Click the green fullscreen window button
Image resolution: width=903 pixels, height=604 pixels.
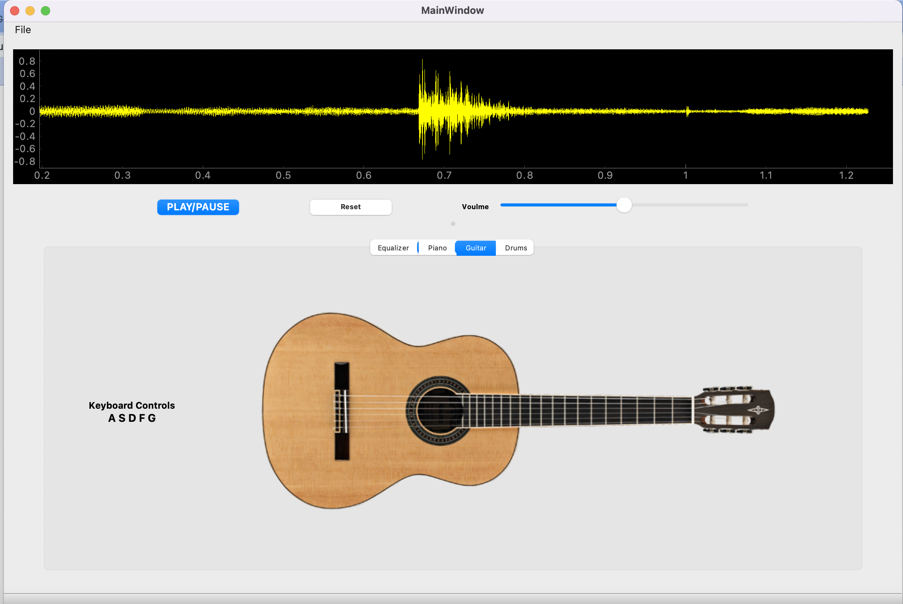(x=45, y=11)
